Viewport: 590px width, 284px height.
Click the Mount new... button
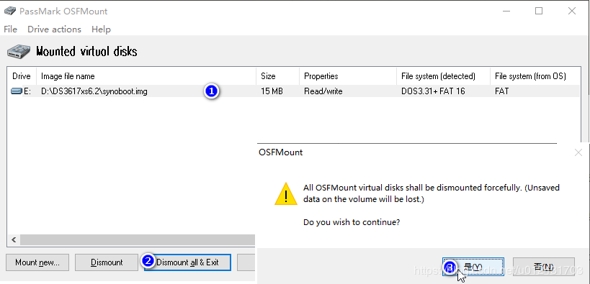click(x=37, y=262)
